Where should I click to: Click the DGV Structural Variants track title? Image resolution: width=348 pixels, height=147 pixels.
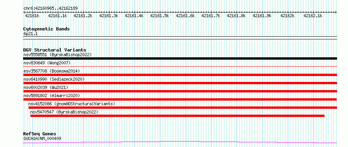(x=55, y=50)
